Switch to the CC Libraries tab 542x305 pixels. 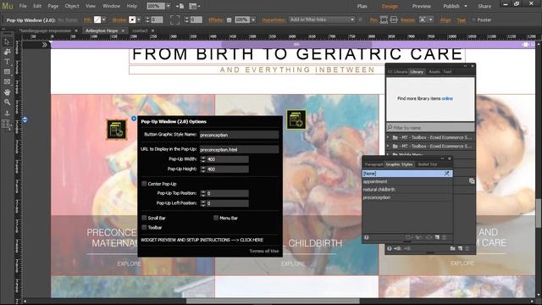(x=397, y=72)
